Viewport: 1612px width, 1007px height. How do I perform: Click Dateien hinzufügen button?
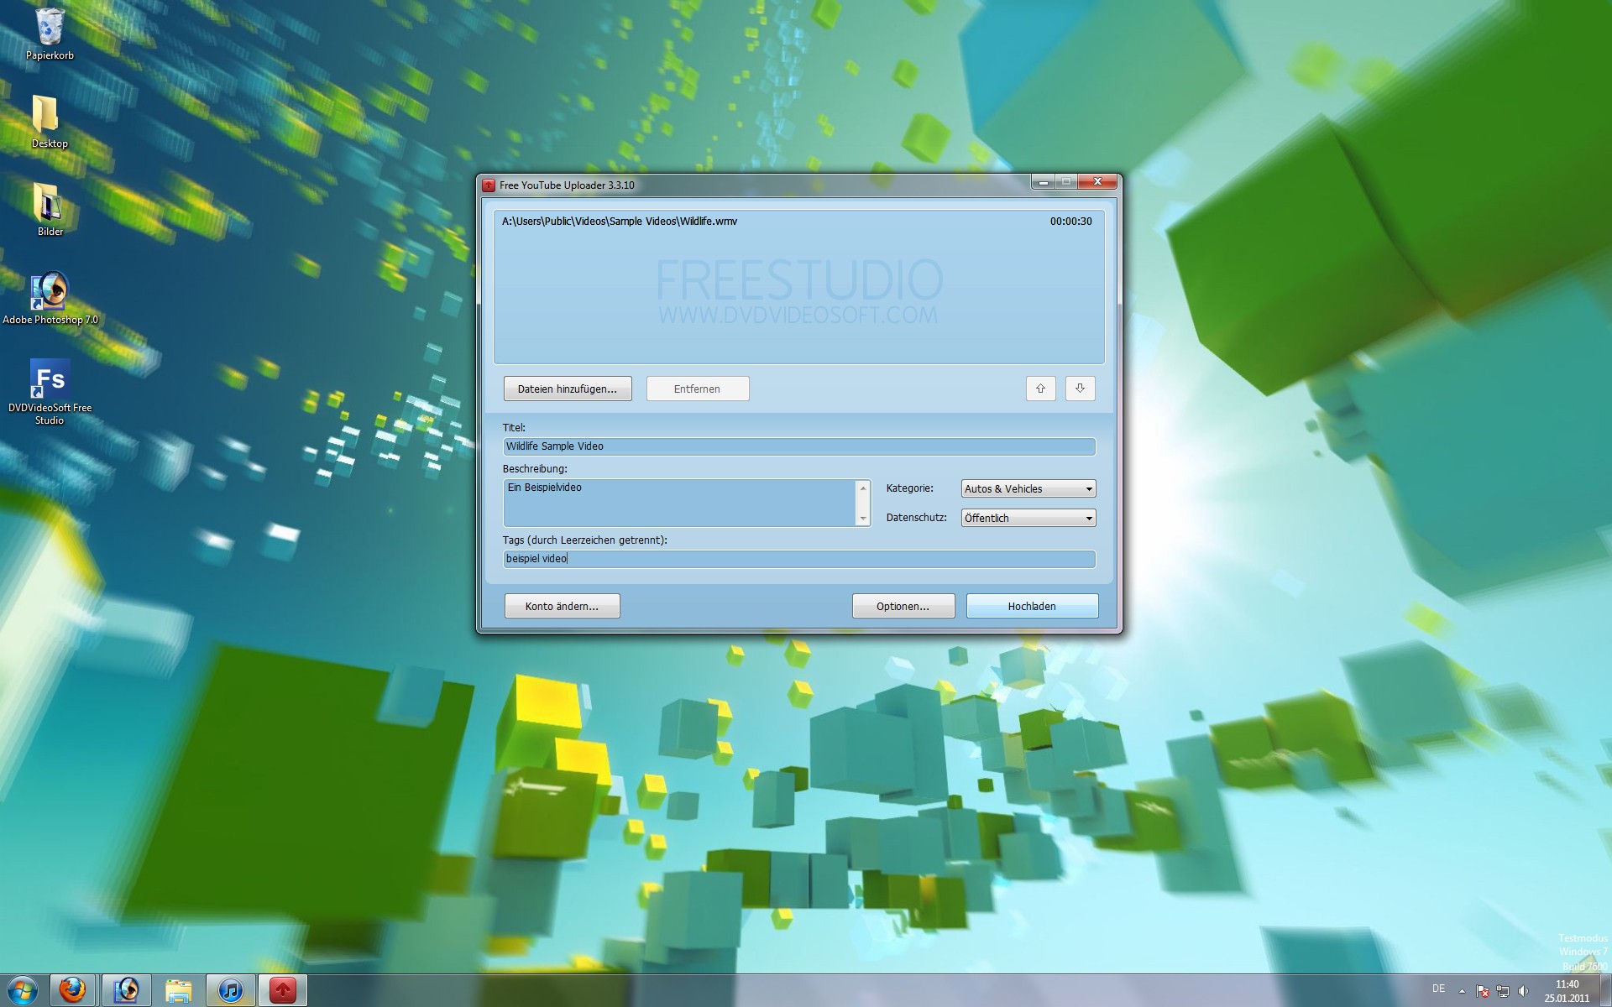click(x=568, y=389)
